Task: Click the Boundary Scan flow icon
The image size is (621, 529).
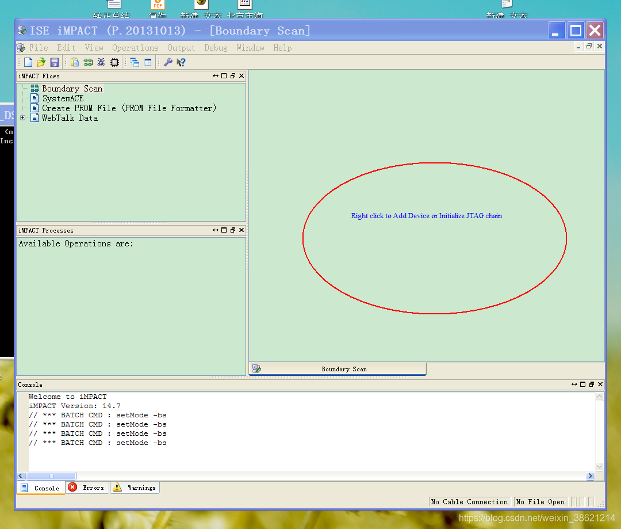Action: [35, 89]
